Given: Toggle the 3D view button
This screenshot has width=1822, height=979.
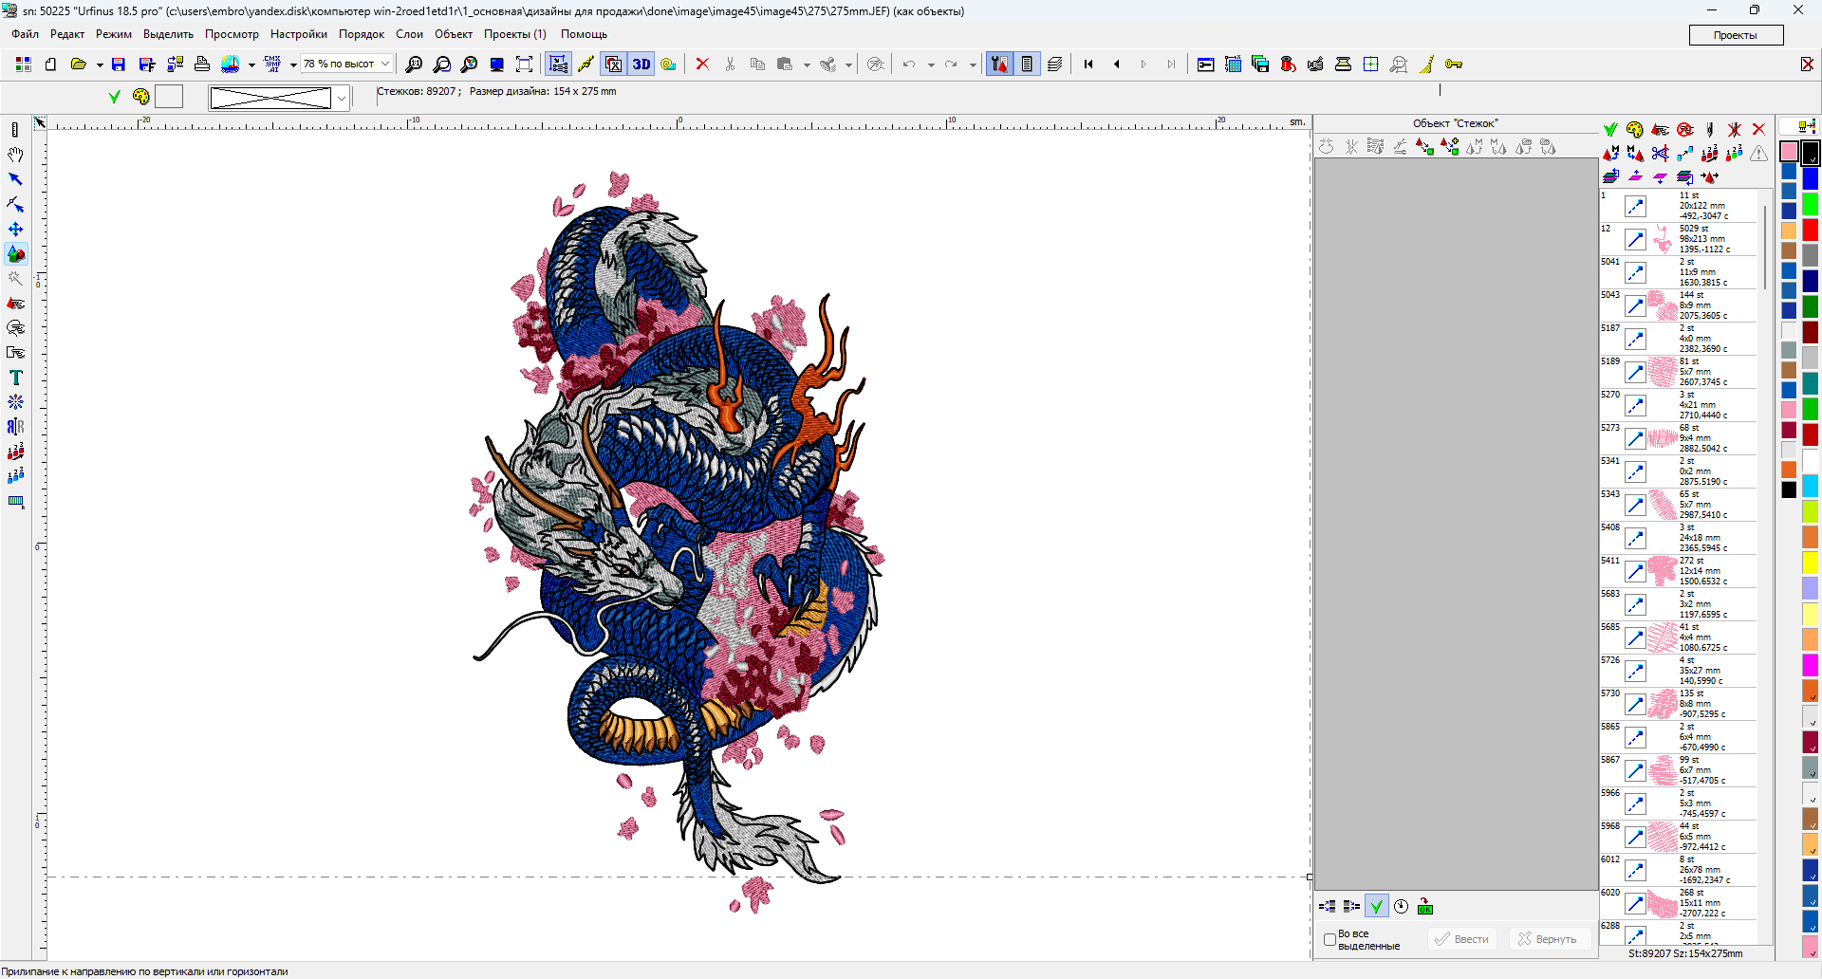Looking at the screenshot, I should [641, 65].
